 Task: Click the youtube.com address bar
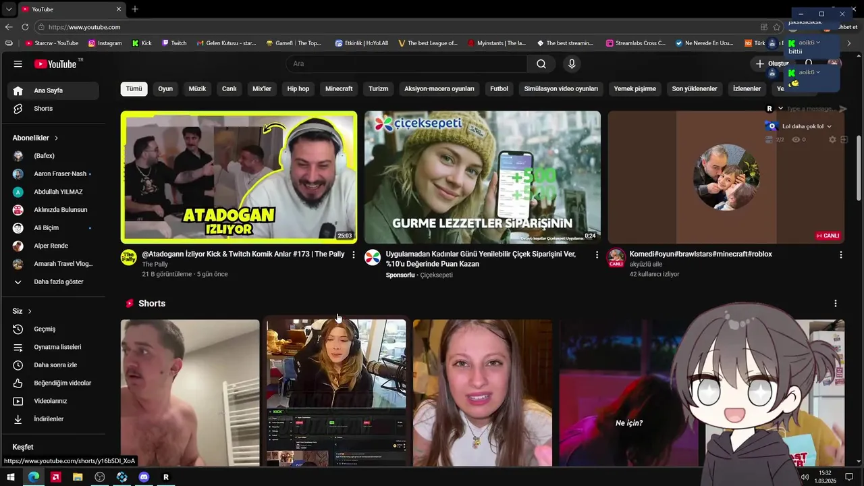(x=398, y=27)
